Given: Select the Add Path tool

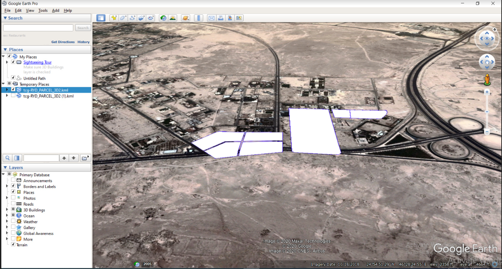Looking at the screenshot, I should tap(133, 18).
